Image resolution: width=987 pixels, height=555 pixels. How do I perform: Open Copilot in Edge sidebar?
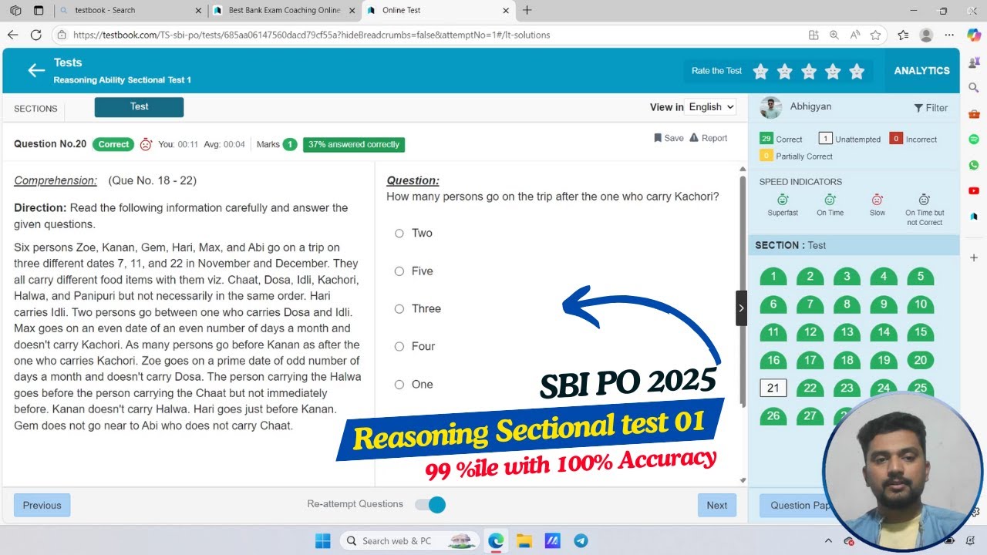click(x=974, y=35)
